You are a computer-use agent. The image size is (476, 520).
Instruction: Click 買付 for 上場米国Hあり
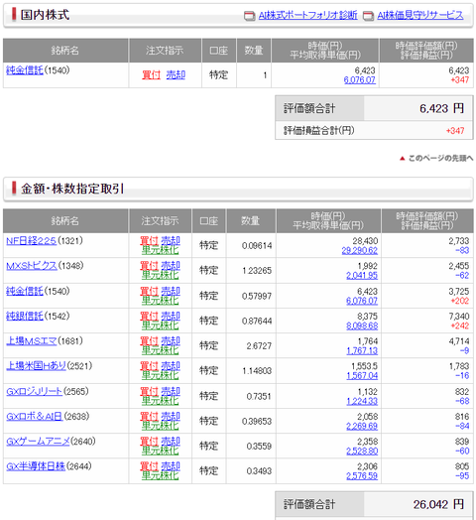149,366
